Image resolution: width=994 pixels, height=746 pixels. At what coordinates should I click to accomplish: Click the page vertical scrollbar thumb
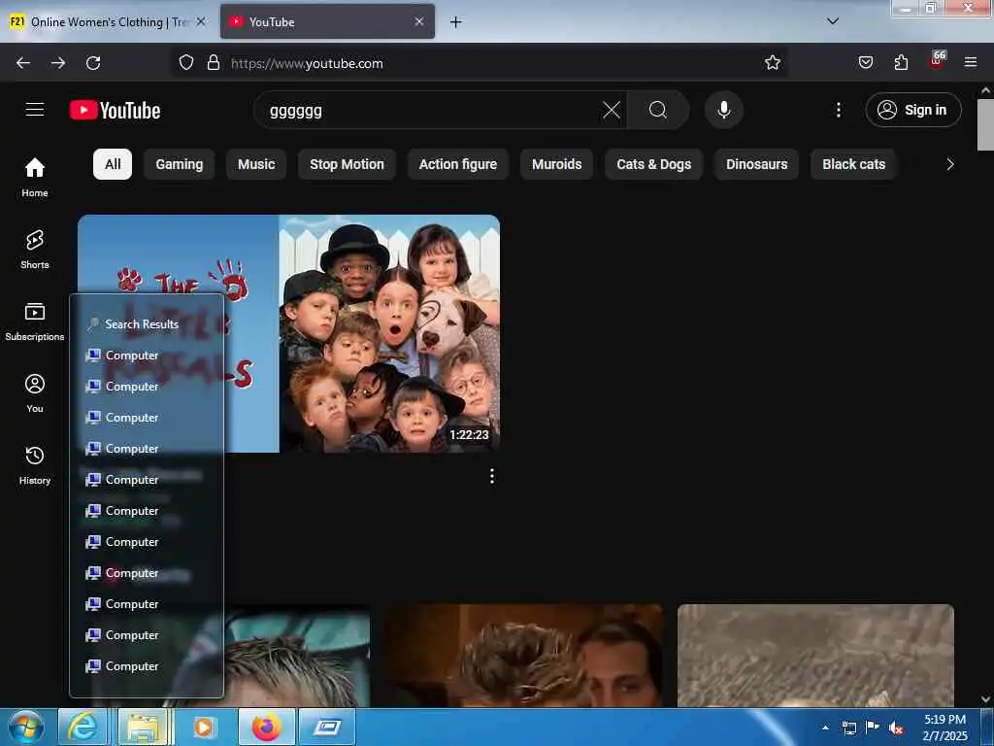click(985, 124)
